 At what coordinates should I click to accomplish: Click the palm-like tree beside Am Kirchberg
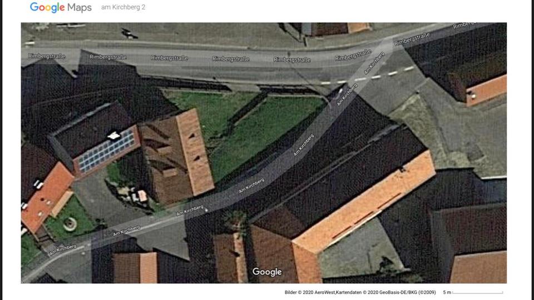[x=236, y=221]
